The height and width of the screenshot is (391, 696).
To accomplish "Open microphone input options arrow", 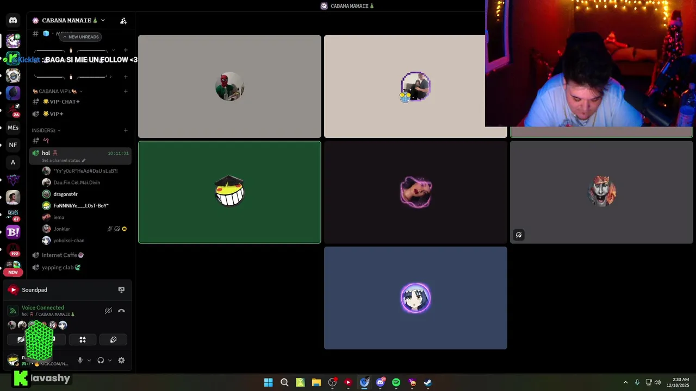I will [x=89, y=361].
